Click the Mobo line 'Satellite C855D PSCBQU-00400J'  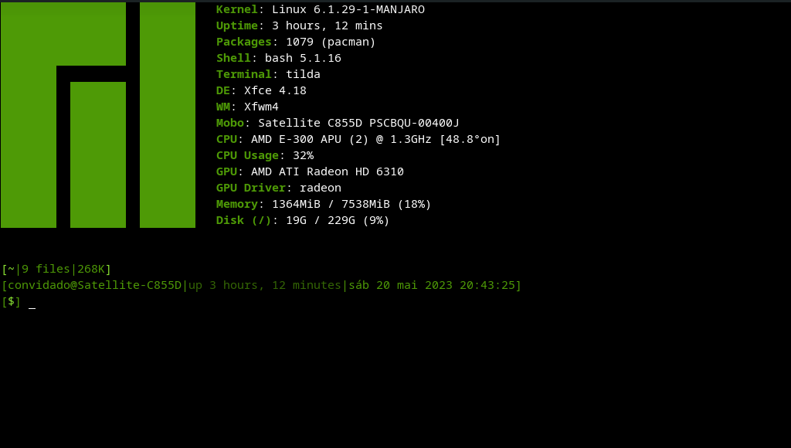point(338,123)
